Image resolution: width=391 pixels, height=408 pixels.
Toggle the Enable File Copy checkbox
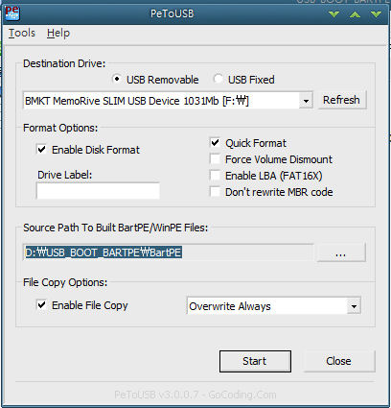coord(42,304)
